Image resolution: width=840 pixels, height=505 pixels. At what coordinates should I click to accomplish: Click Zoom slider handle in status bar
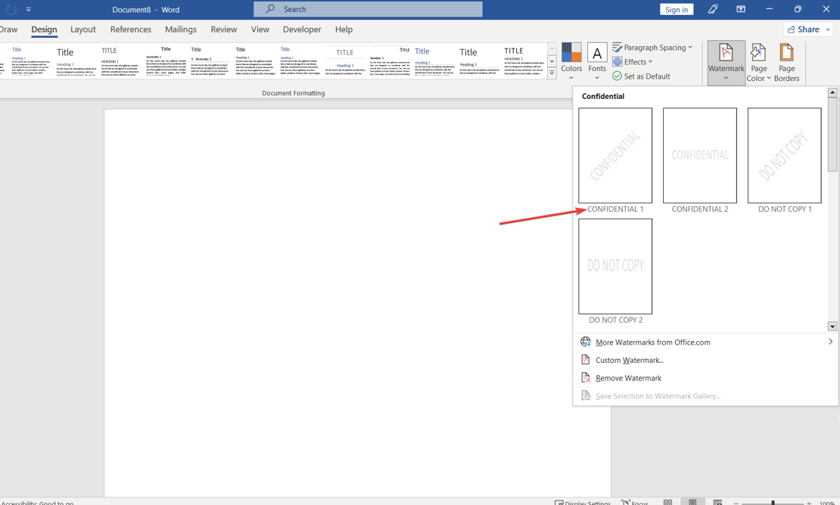(x=773, y=503)
